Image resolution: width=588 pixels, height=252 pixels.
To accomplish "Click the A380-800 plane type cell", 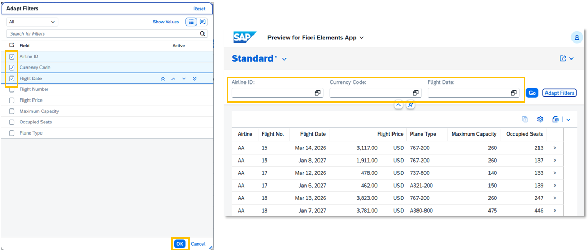I will (421, 211).
